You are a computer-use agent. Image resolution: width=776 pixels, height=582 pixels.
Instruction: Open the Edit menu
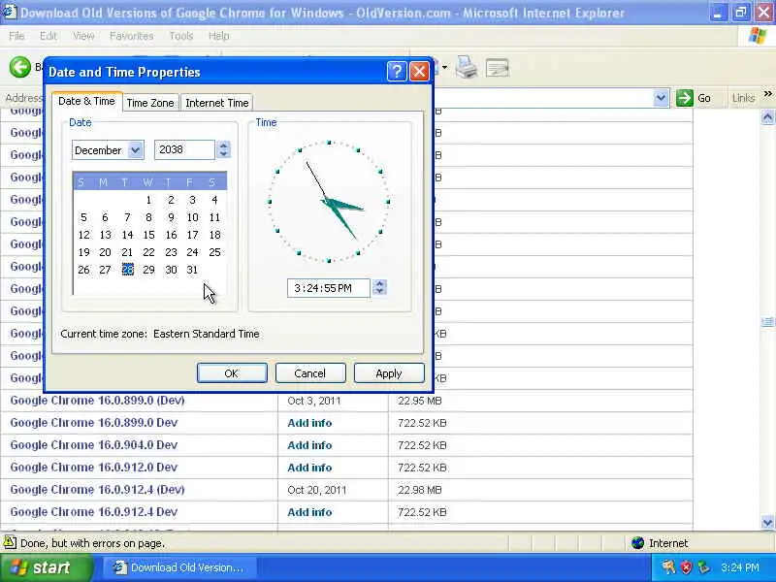click(x=48, y=36)
